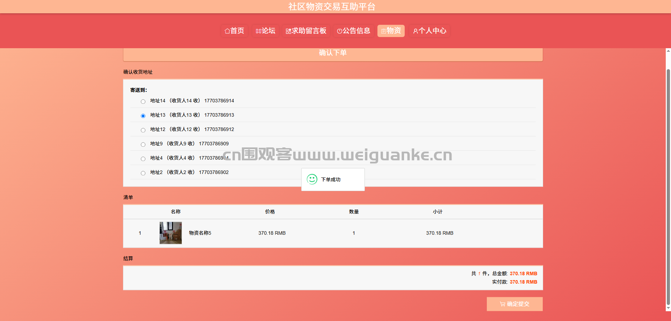The width and height of the screenshot is (671, 321).
Task: Click the user icon beside 个人中心
Action: (416, 31)
